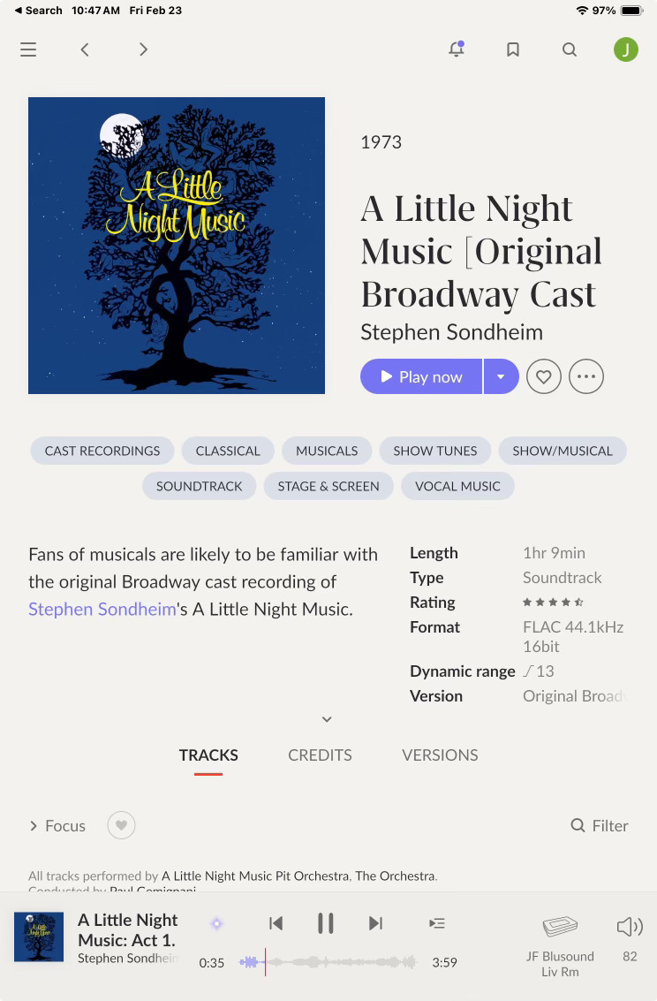Seek within the track waveform bar
The height and width of the screenshot is (1001, 657).
(x=328, y=962)
